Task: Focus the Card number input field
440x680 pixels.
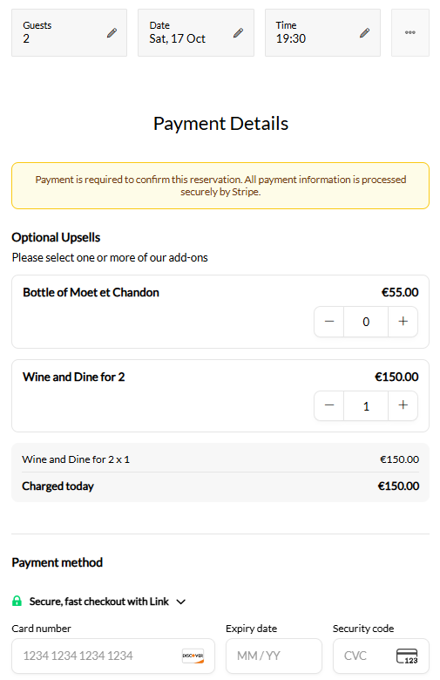Action: [x=113, y=656]
